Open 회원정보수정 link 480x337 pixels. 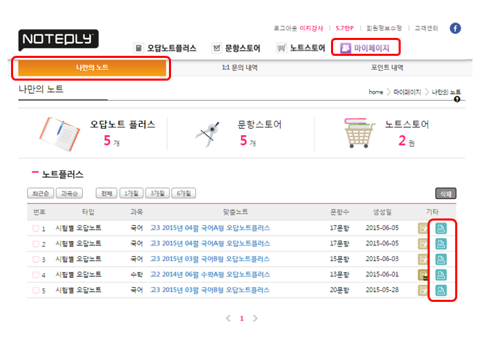(x=384, y=28)
